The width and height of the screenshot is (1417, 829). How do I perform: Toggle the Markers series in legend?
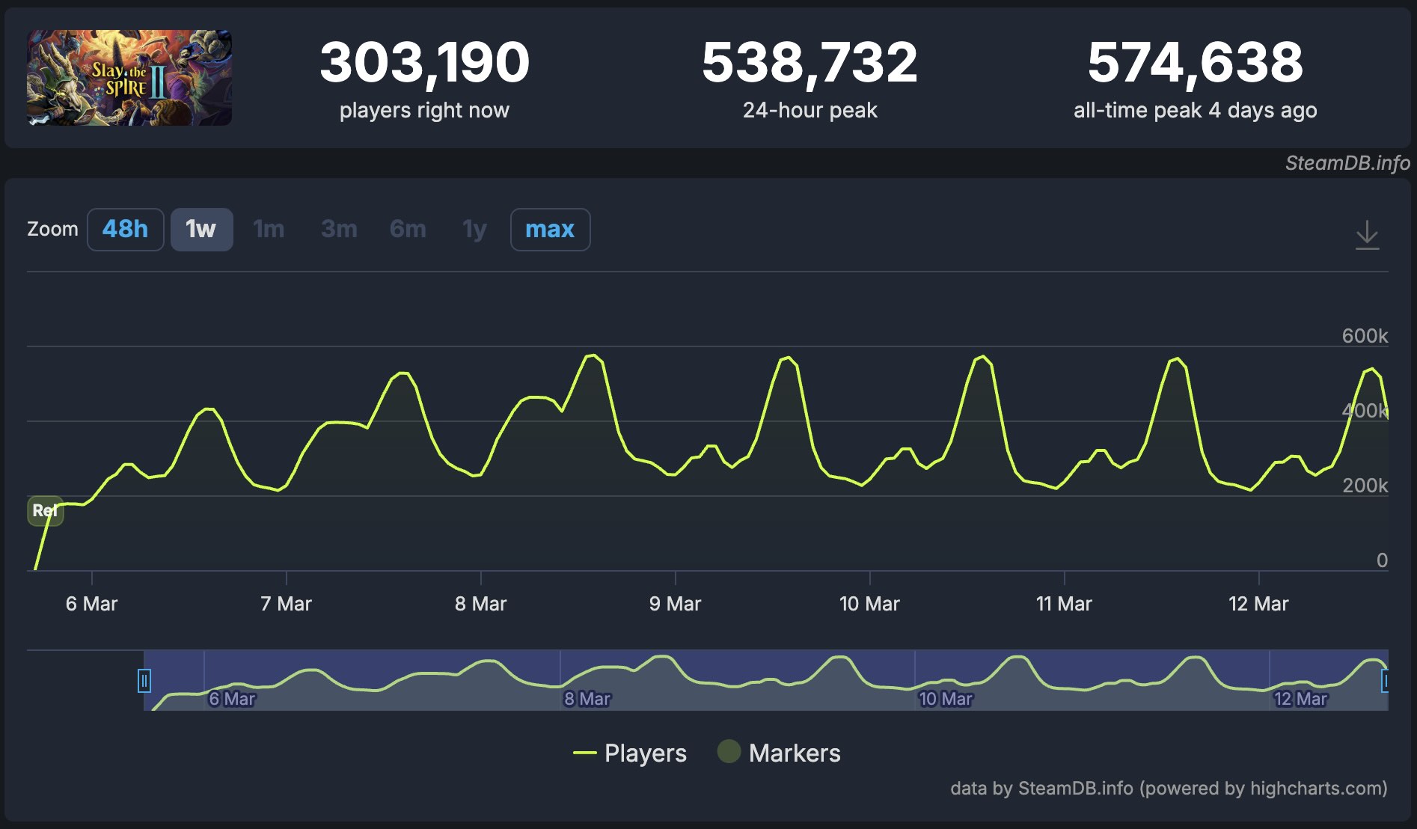coord(779,753)
